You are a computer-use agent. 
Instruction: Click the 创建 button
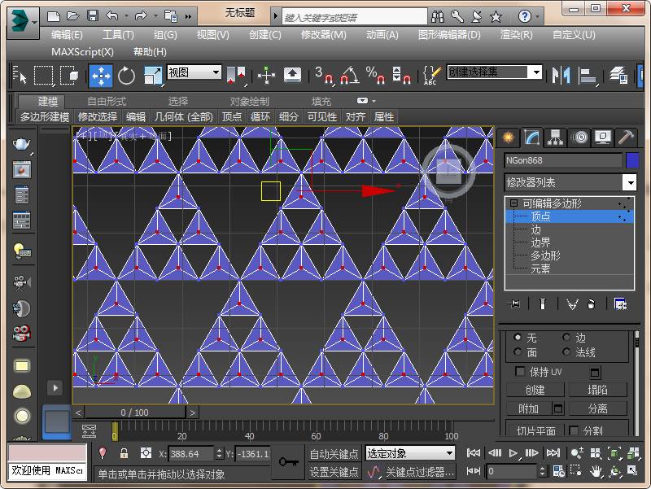tap(535, 390)
